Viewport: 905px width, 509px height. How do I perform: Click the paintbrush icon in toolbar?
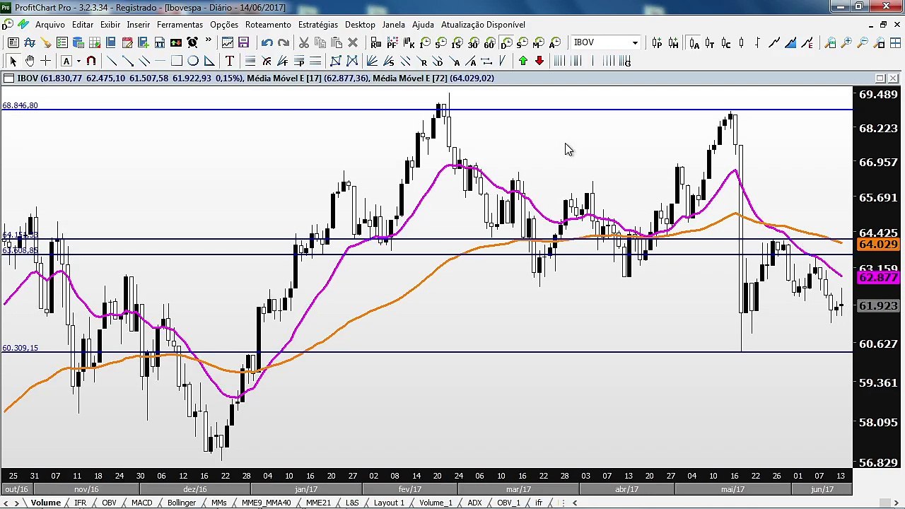pyautogui.click(x=45, y=42)
